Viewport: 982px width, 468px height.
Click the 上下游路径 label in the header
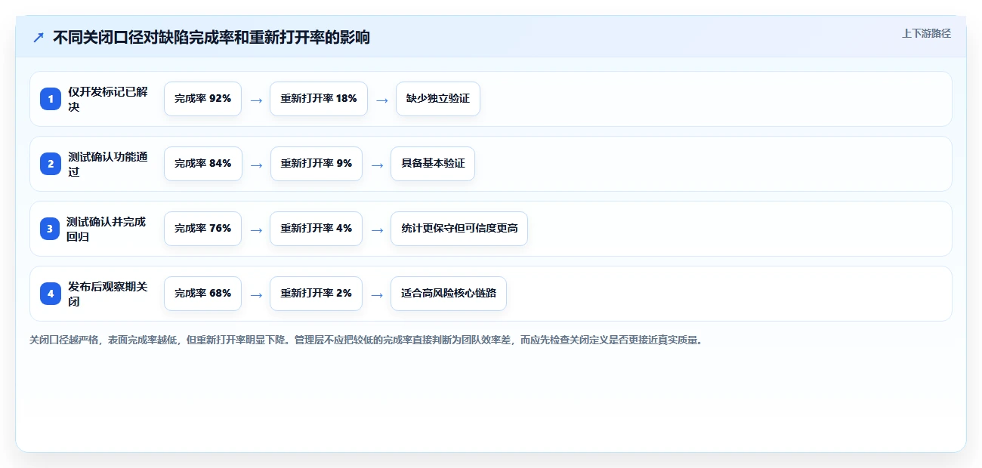926,33
